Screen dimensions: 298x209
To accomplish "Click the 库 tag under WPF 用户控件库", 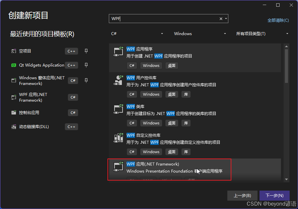I will [186, 94].
